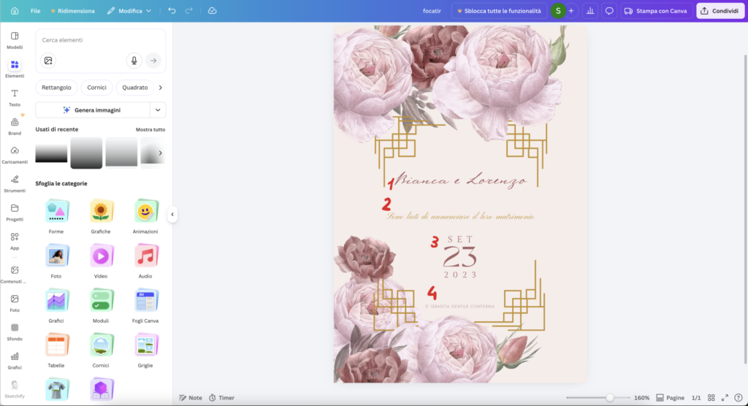Image resolution: width=748 pixels, height=406 pixels.
Task: Open the 160% zoom dropdown
Action: [641, 397]
